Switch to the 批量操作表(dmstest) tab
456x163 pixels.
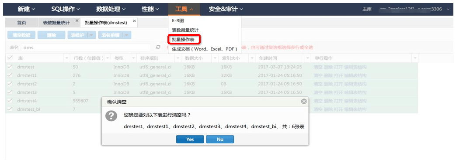[106, 23]
